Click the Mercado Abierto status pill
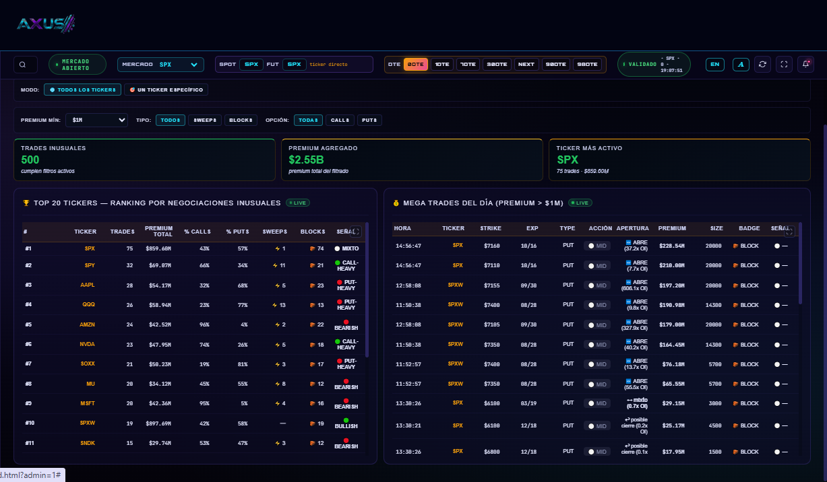The image size is (827, 482). pos(78,65)
